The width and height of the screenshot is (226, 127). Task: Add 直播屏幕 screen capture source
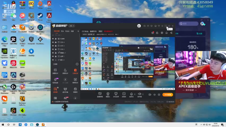click(100, 95)
